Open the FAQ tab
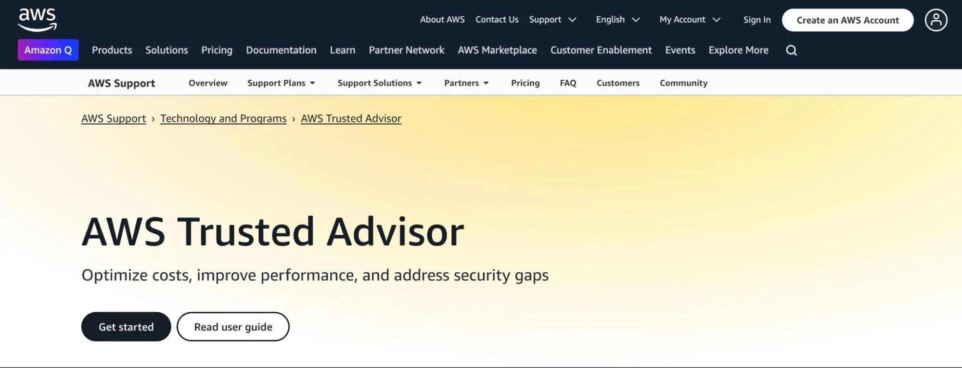Image resolution: width=962 pixels, height=368 pixels. click(x=568, y=83)
